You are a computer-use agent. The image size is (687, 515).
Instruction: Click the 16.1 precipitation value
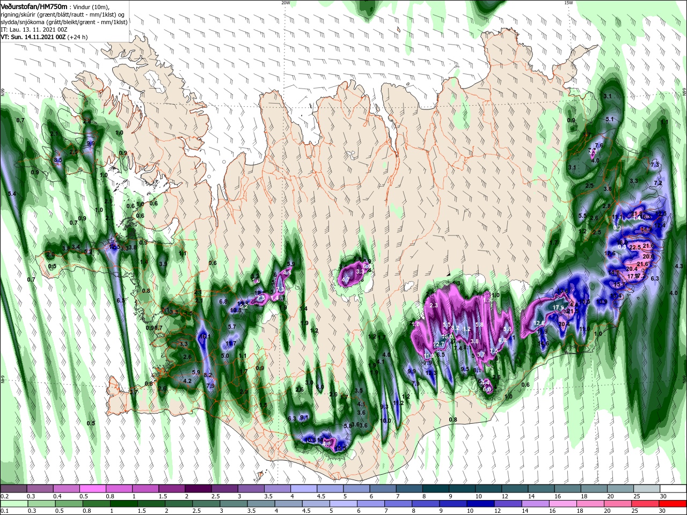coord(204,336)
